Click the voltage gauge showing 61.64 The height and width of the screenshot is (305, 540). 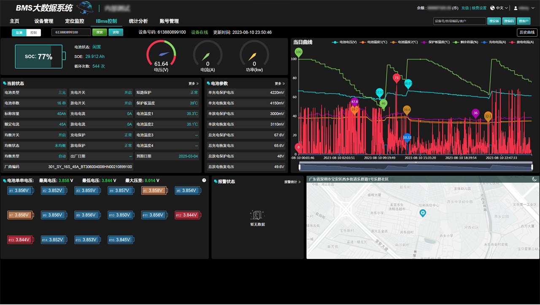161,56
